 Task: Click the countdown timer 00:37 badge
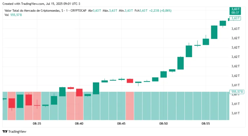(x=235, y=13)
